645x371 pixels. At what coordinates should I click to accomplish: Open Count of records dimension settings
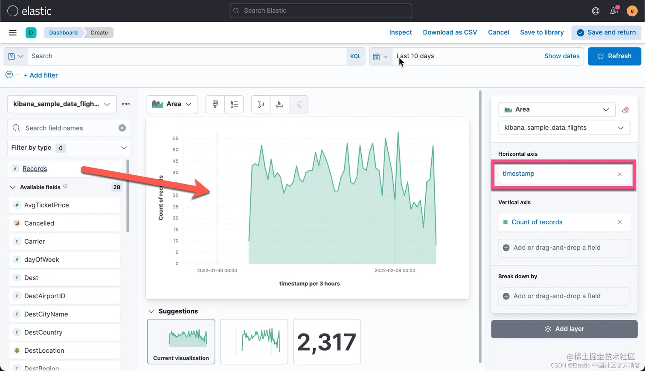pyautogui.click(x=537, y=222)
